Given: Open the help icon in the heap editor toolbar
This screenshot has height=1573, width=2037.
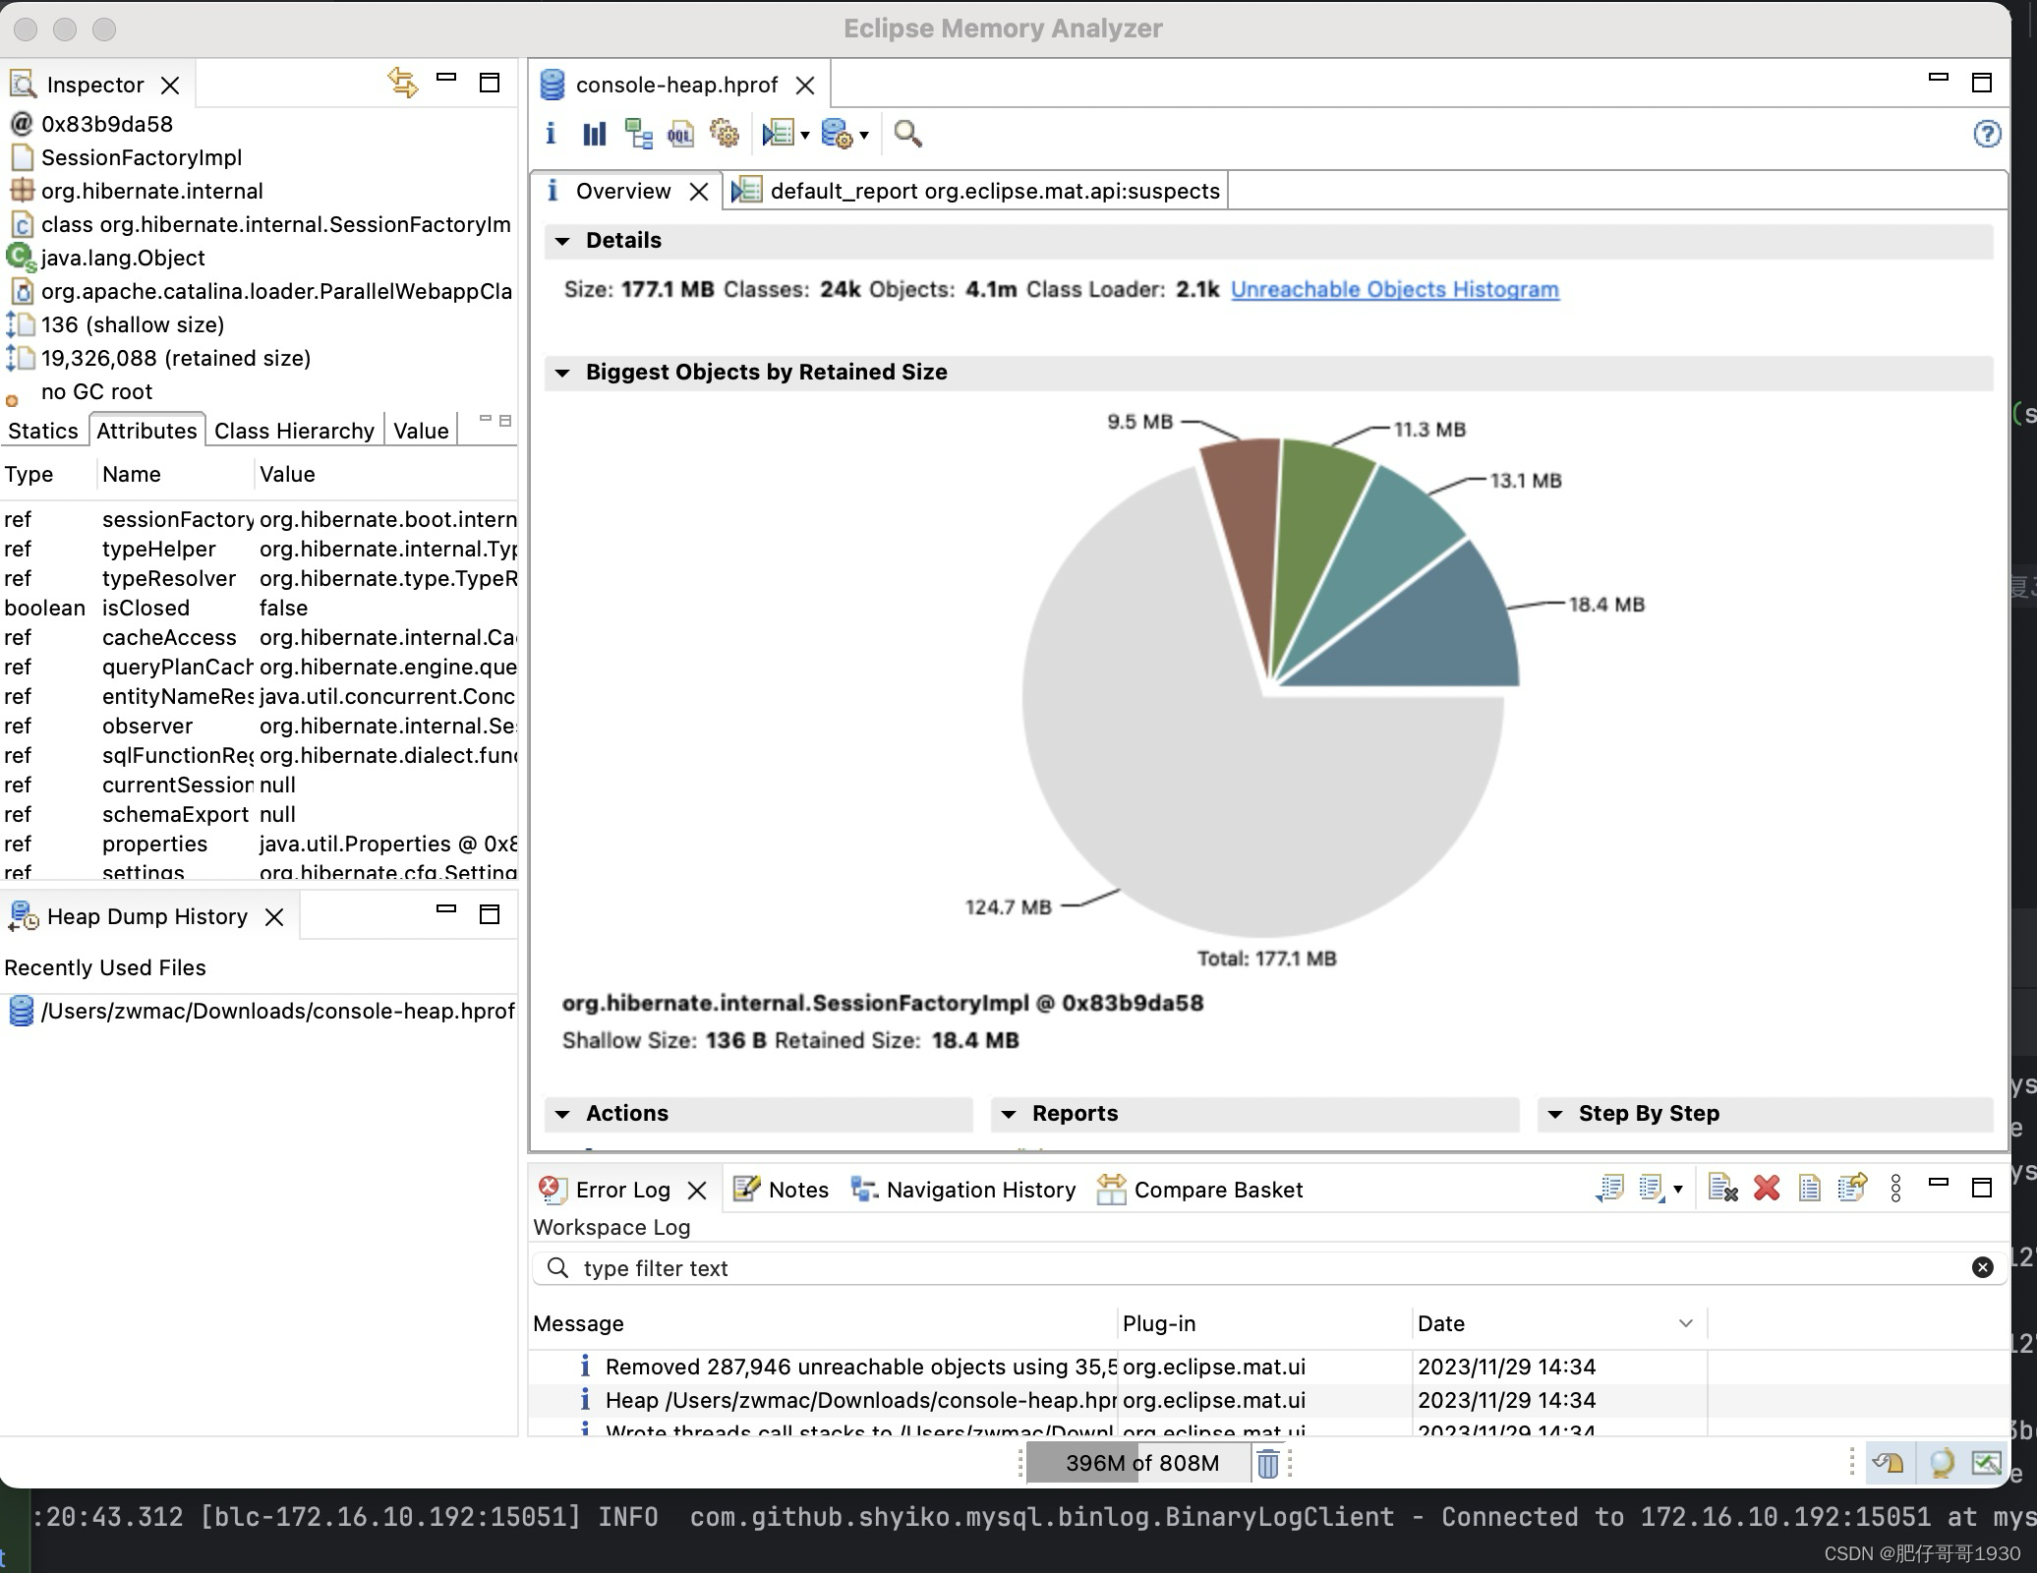Looking at the screenshot, I should pos(1986,134).
